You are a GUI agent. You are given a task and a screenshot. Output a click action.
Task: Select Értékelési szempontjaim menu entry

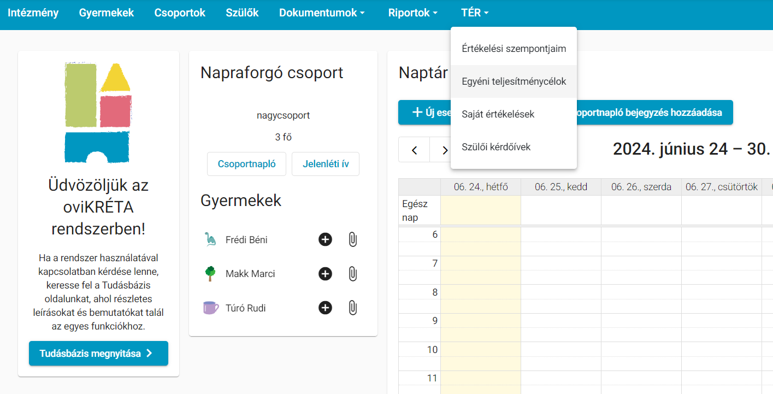point(514,49)
